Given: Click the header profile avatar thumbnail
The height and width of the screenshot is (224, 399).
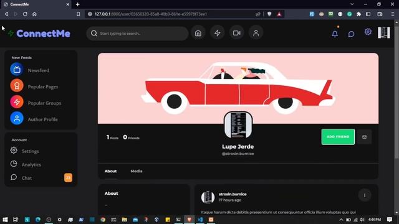Looking at the screenshot, I should pos(384,32).
